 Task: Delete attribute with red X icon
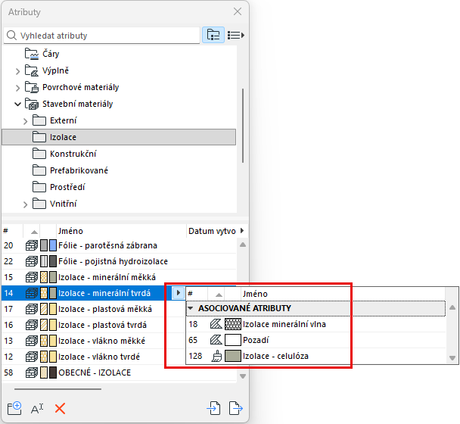click(60, 408)
